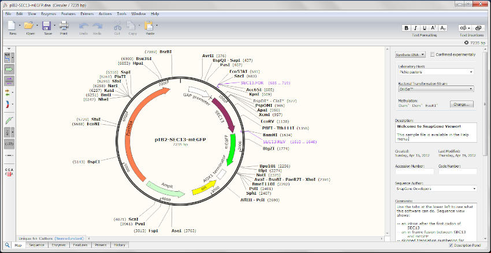Switch to the Sequence tab

pos(36,245)
